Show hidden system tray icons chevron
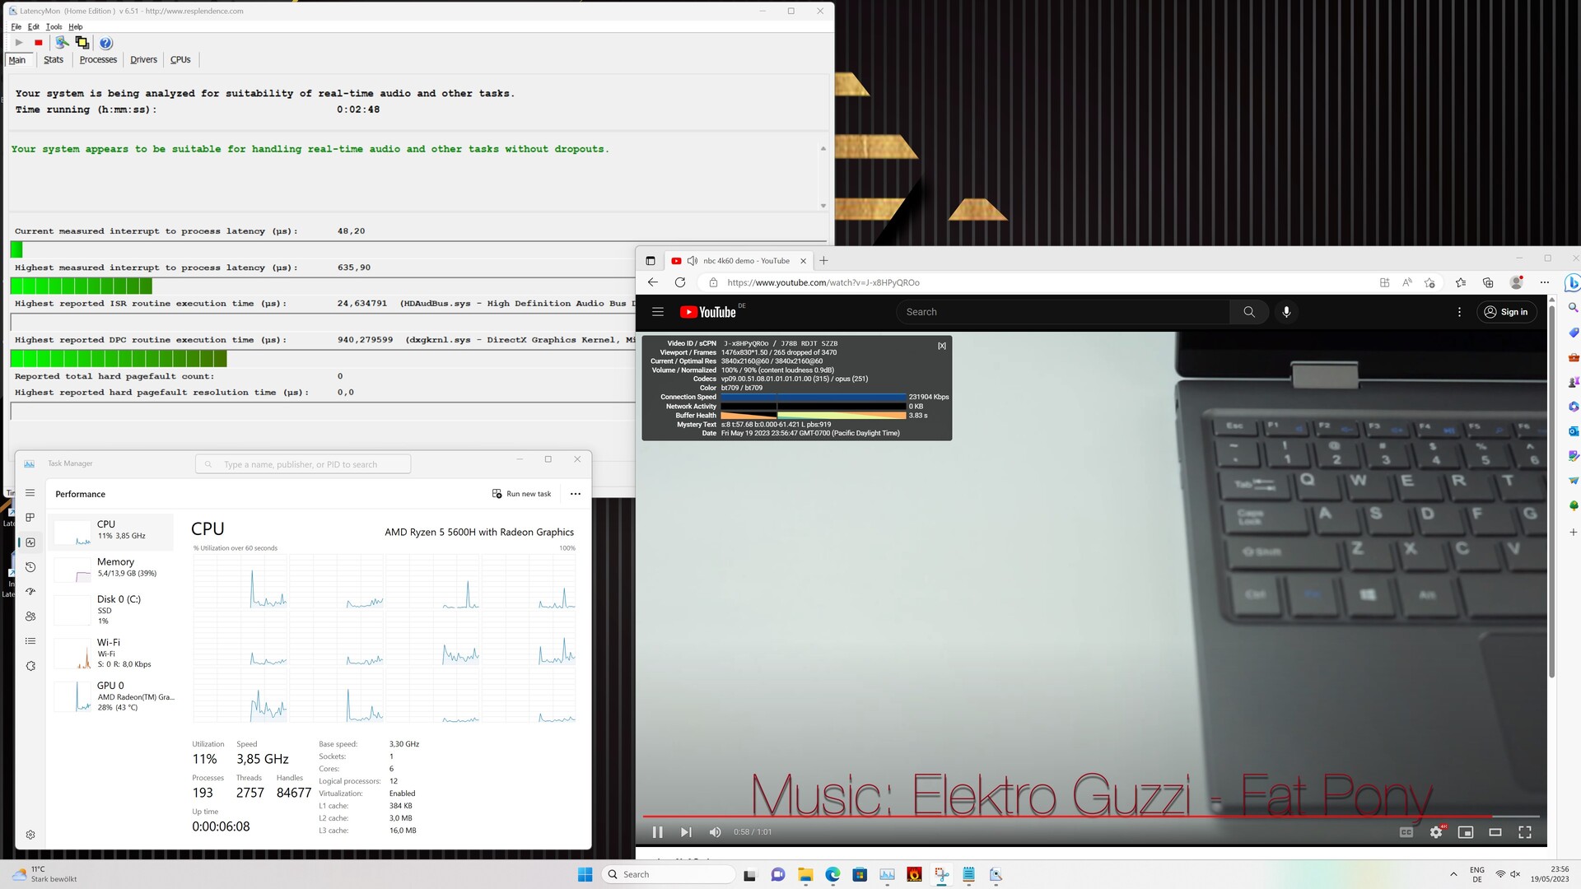Image resolution: width=1581 pixels, height=889 pixels. (x=1453, y=874)
